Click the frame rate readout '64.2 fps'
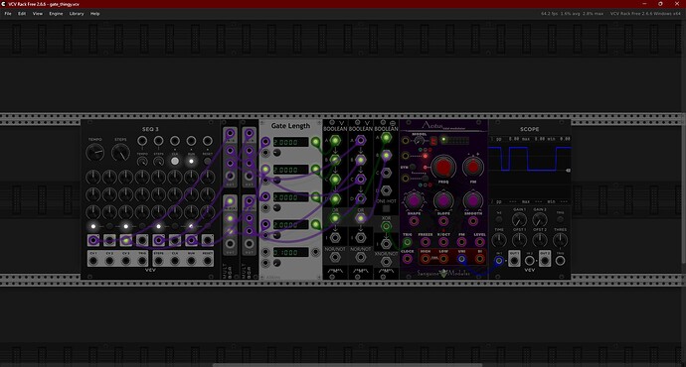This screenshot has height=367, width=686. pos(549,14)
